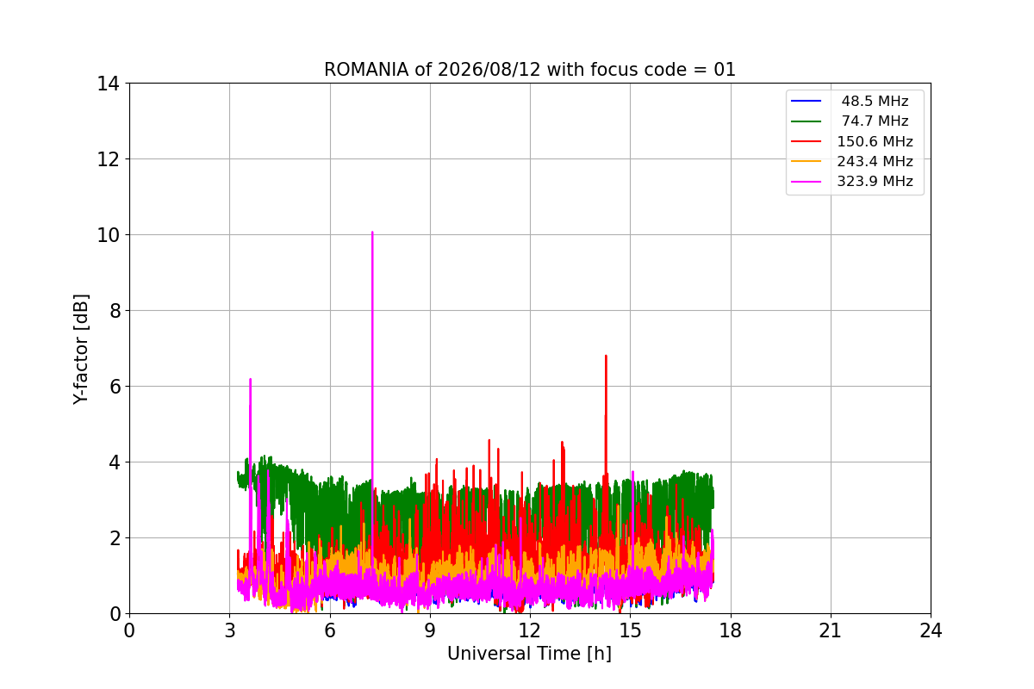Click the y-axis tick label 14
This screenshot has height=689, width=1034.
tap(109, 84)
